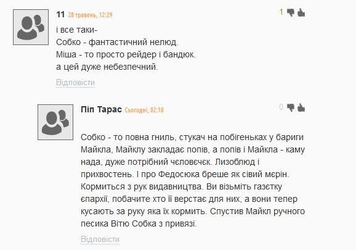Dislike the comment by user 11
Viewport: 356px width, 250px height.
point(291,12)
